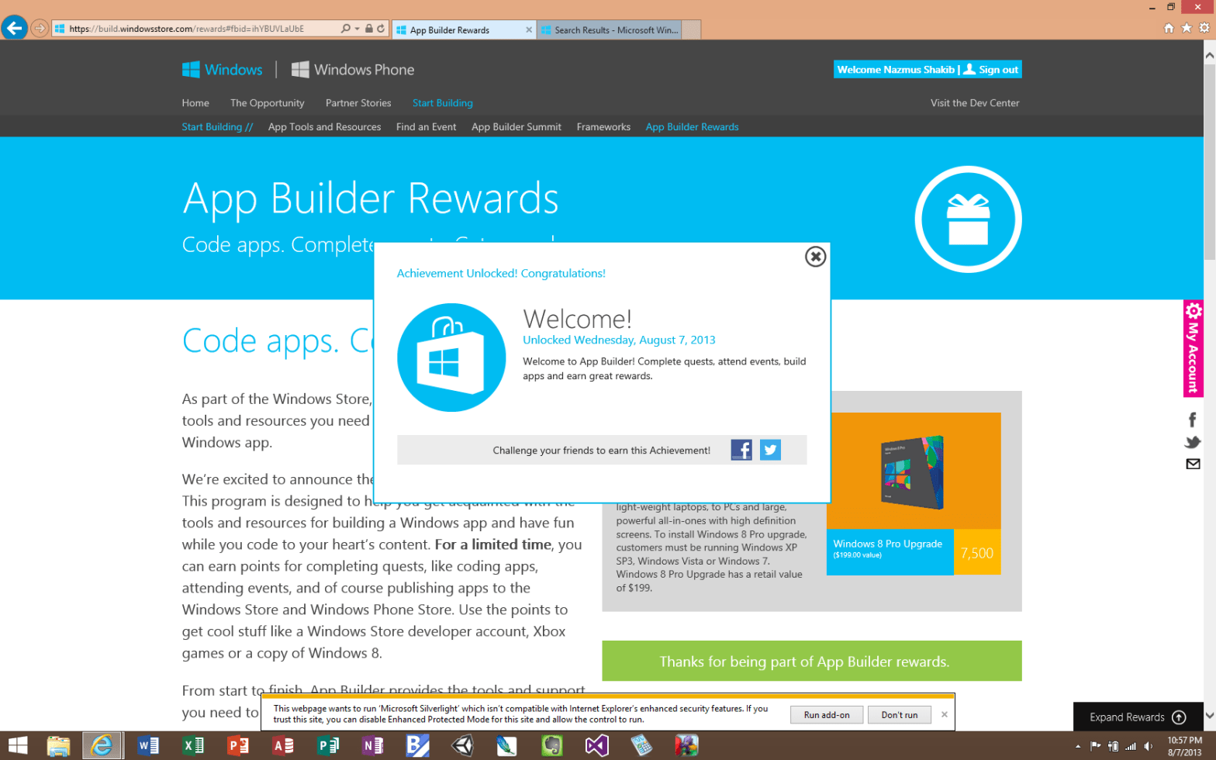The width and height of the screenshot is (1216, 760).
Task: Share achievement via Twitter icon in popup
Action: point(770,450)
